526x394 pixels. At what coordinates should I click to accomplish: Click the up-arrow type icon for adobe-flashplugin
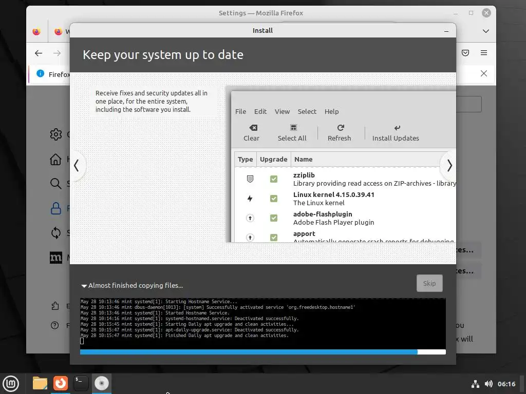[x=250, y=218]
